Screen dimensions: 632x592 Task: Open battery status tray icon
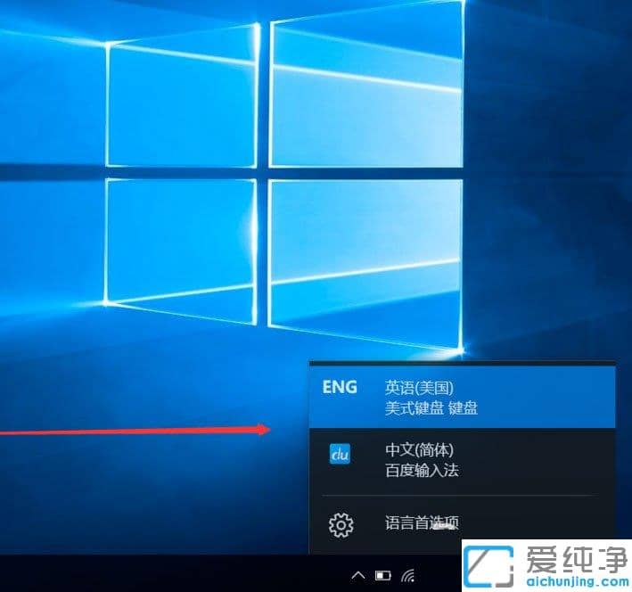[383, 575]
